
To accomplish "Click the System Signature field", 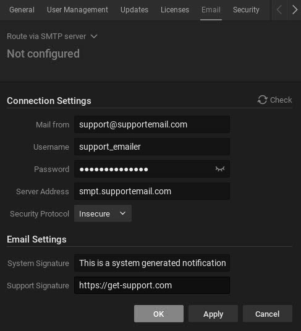I will coord(152,263).
